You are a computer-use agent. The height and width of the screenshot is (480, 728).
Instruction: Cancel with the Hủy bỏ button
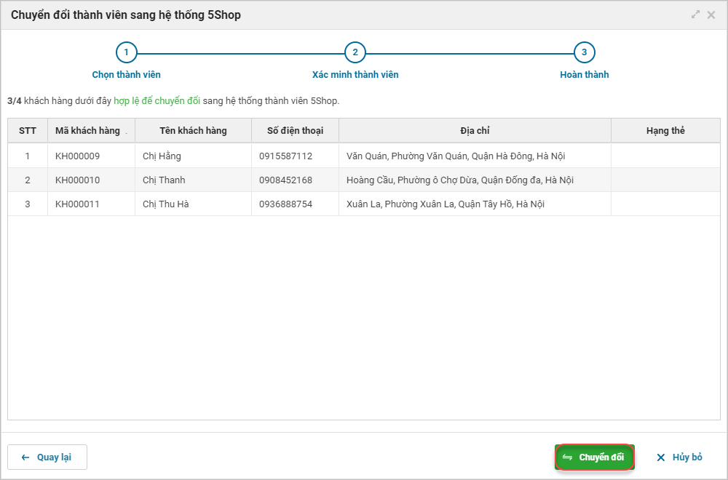tap(679, 457)
